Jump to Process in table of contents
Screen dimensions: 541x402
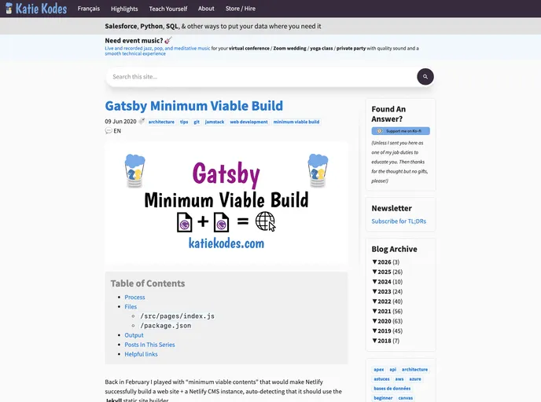coord(134,297)
